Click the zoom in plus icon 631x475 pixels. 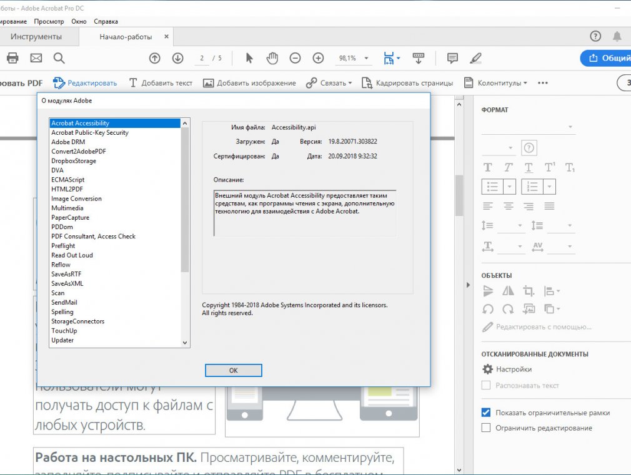coord(319,58)
